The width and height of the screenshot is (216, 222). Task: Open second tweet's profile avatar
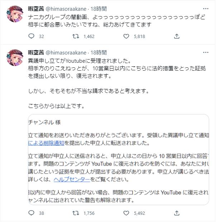[x=14, y=57]
